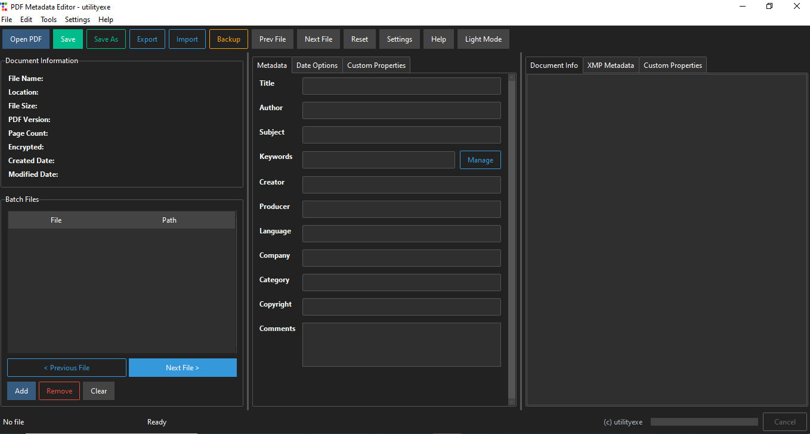Open the right panel Custom Properties tab

673,65
